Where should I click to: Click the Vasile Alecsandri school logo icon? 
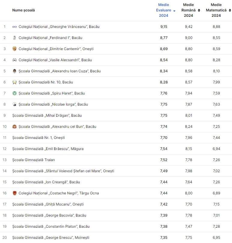click(14, 60)
